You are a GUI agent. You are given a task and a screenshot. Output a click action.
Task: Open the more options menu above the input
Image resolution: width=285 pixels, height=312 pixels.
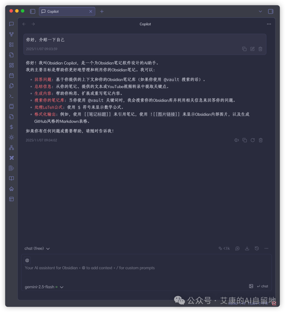(x=266, y=248)
